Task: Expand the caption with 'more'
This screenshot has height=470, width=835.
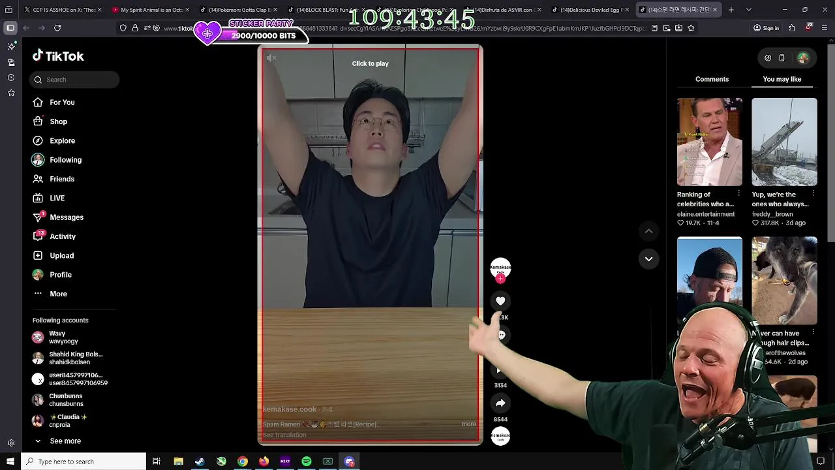Action: point(468,424)
